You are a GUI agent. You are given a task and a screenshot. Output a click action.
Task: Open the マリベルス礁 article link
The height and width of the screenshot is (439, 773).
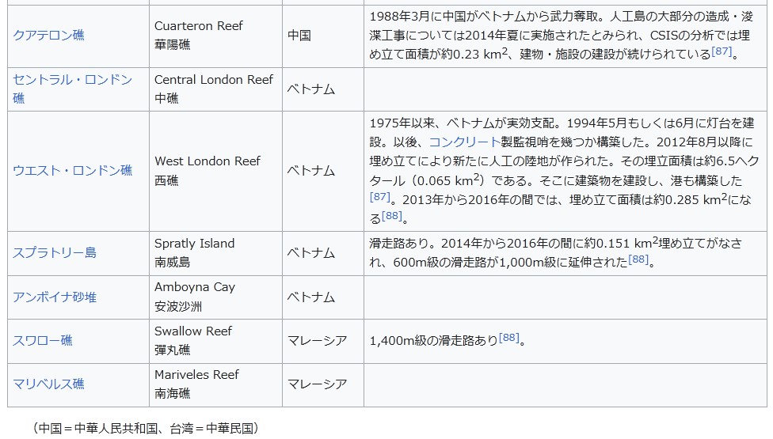click(x=48, y=384)
